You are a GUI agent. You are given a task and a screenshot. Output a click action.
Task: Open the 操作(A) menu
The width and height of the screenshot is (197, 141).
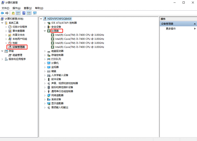[x=17, y=8]
